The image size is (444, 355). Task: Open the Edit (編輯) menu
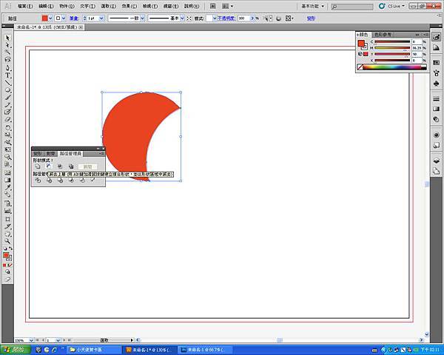[x=46, y=6]
